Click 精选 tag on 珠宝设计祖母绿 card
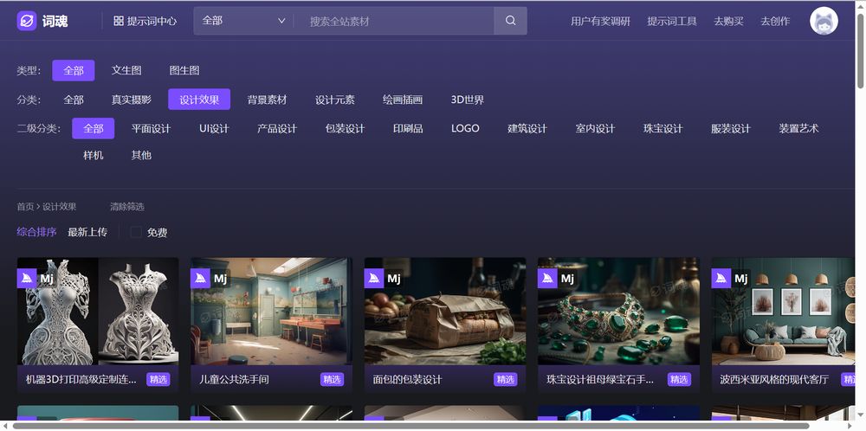Image resolution: width=866 pixels, height=431 pixels. click(679, 380)
